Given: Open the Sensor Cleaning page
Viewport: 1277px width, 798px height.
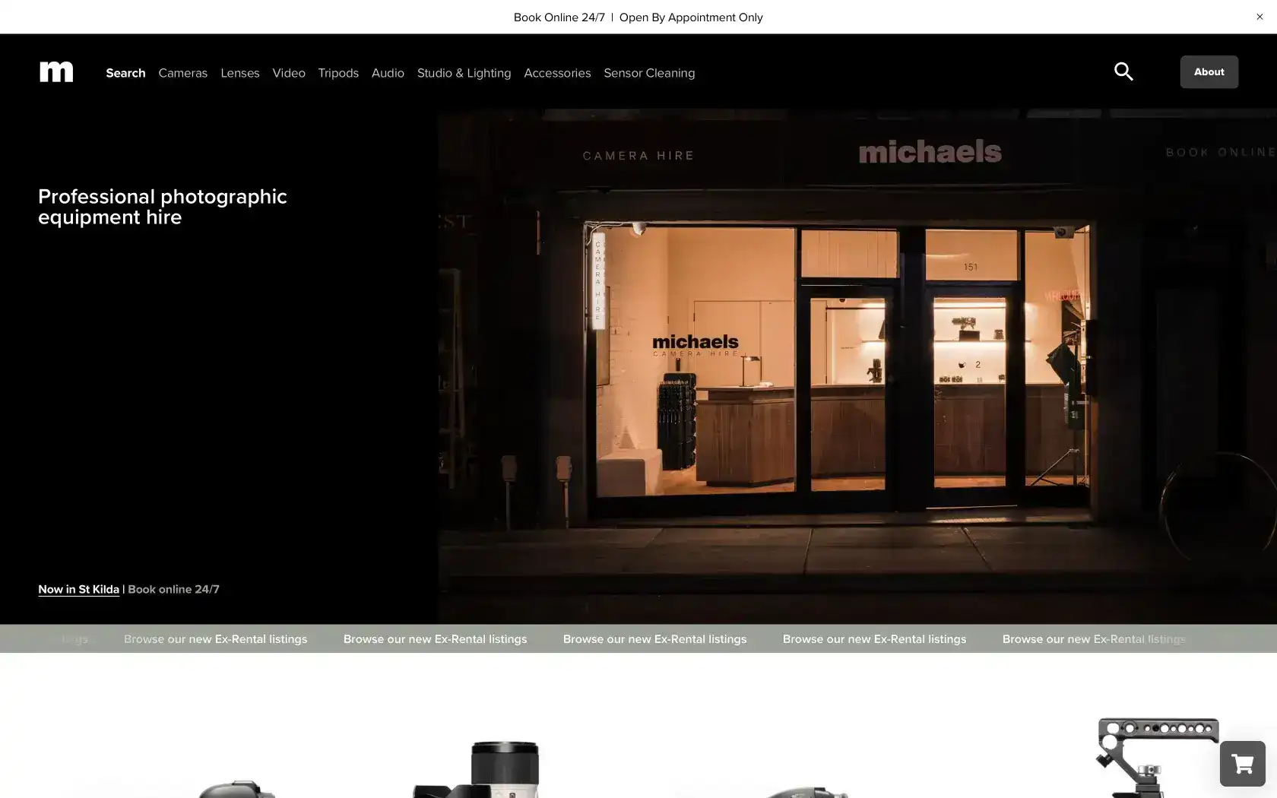Looking at the screenshot, I should 649,72.
